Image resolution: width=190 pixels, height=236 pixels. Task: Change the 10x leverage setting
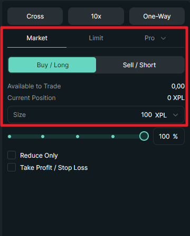point(96,16)
